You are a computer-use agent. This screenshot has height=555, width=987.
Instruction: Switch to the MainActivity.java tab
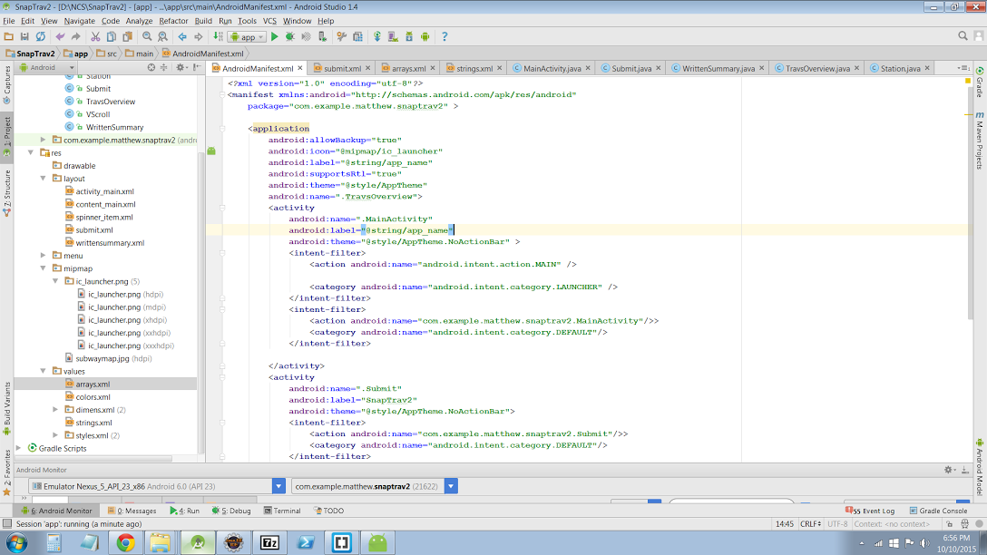(552, 69)
